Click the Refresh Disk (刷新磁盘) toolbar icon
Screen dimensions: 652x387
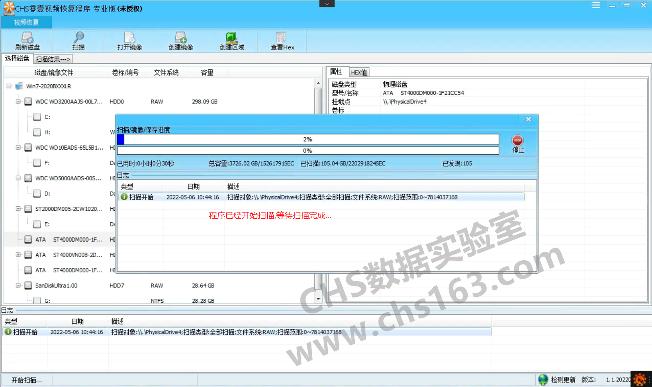pos(27,38)
